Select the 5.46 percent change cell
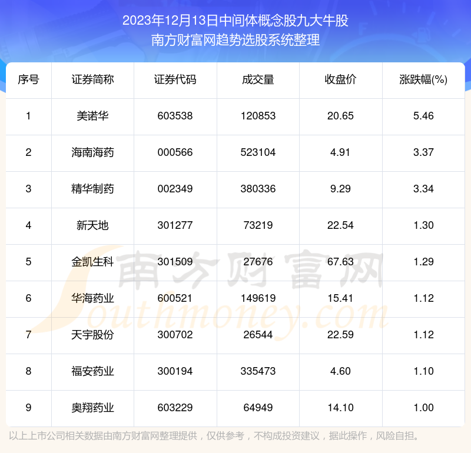This screenshot has width=471, height=453. (423, 116)
